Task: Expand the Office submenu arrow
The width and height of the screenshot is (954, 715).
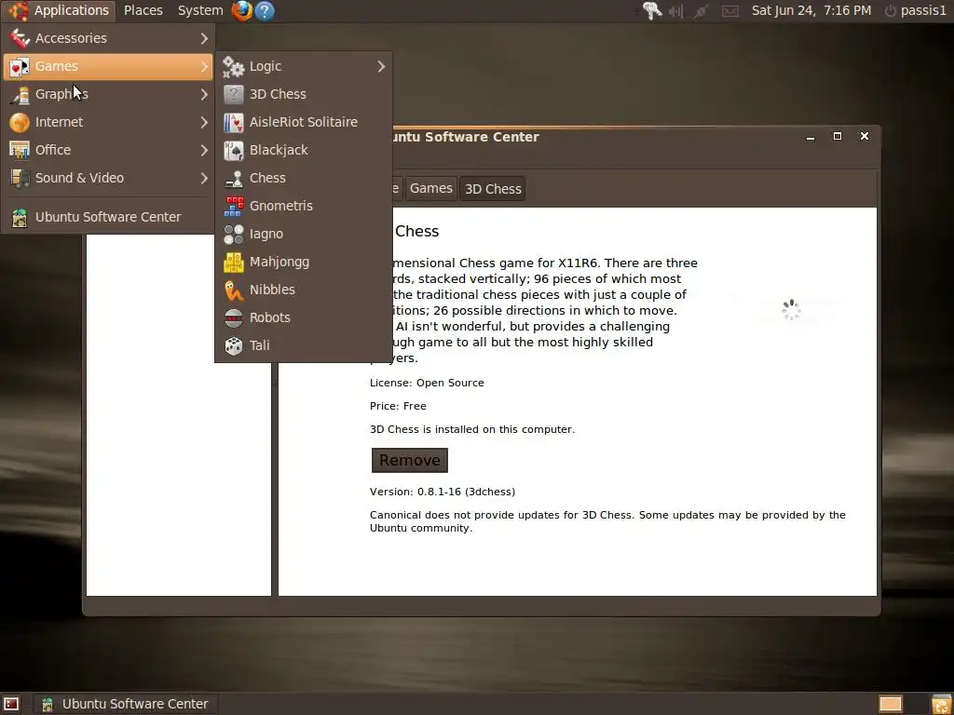Action: coord(204,150)
